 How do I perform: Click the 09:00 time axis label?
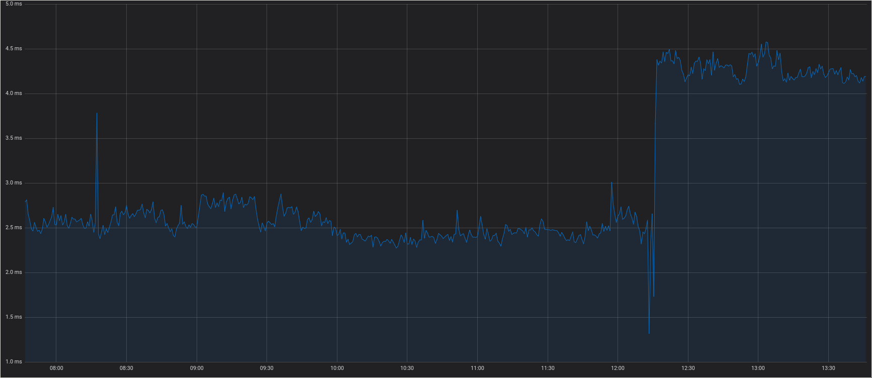click(x=197, y=368)
